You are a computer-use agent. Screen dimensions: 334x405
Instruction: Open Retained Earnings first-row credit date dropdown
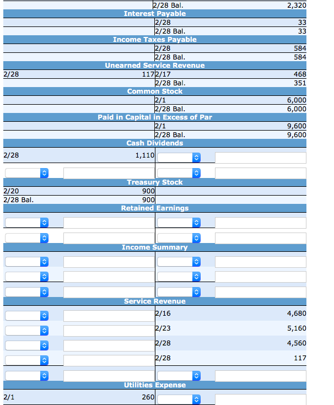[x=179, y=223]
